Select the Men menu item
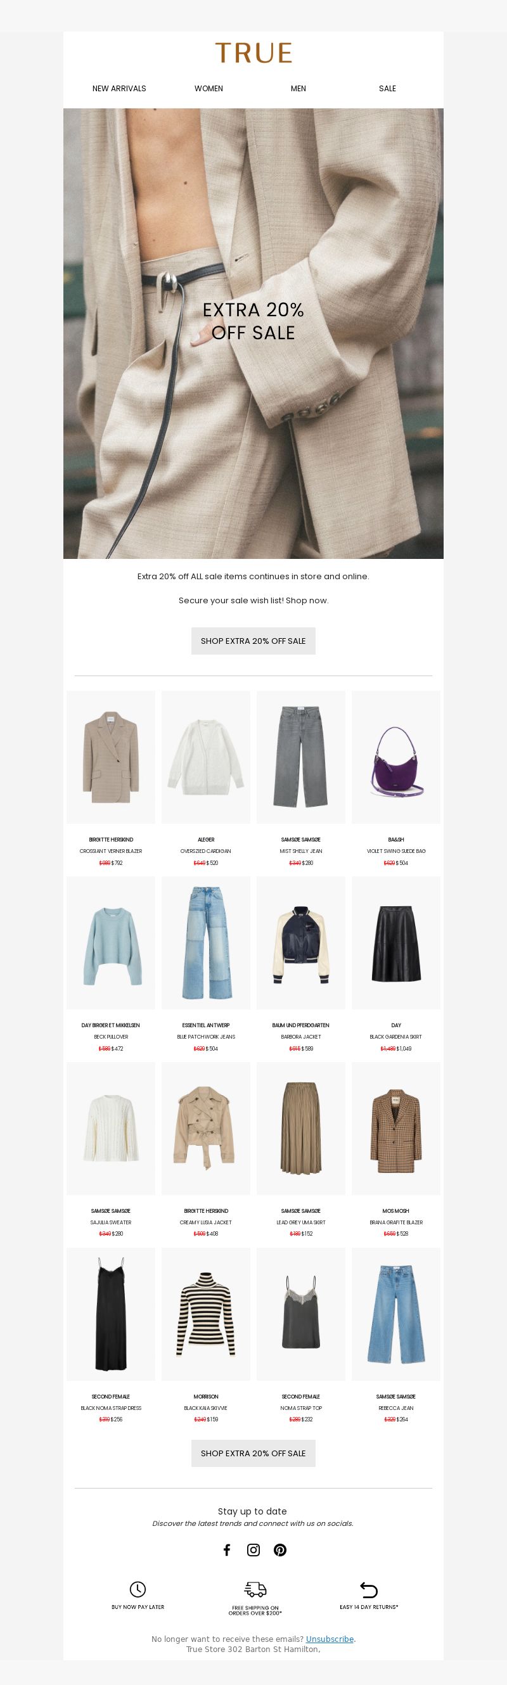 298,88
